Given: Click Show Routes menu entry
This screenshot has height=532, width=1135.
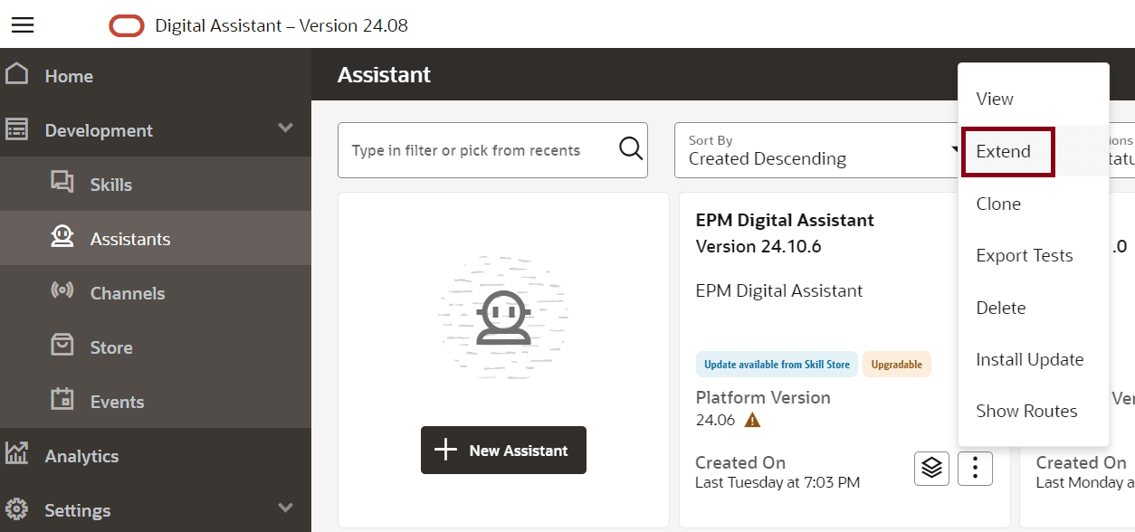Looking at the screenshot, I should tap(1026, 411).
